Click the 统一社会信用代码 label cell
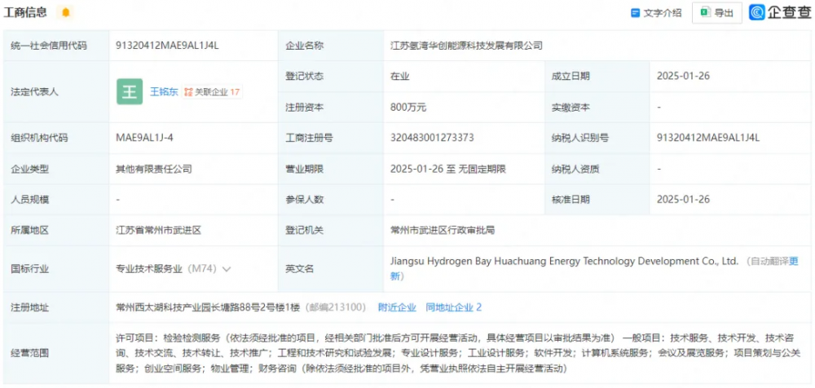 click(56, 46)
